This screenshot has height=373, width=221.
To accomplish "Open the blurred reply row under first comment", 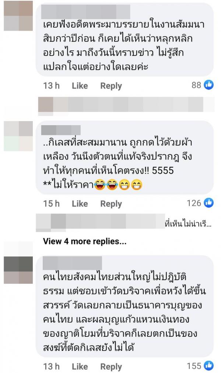I will pos(126,105).
